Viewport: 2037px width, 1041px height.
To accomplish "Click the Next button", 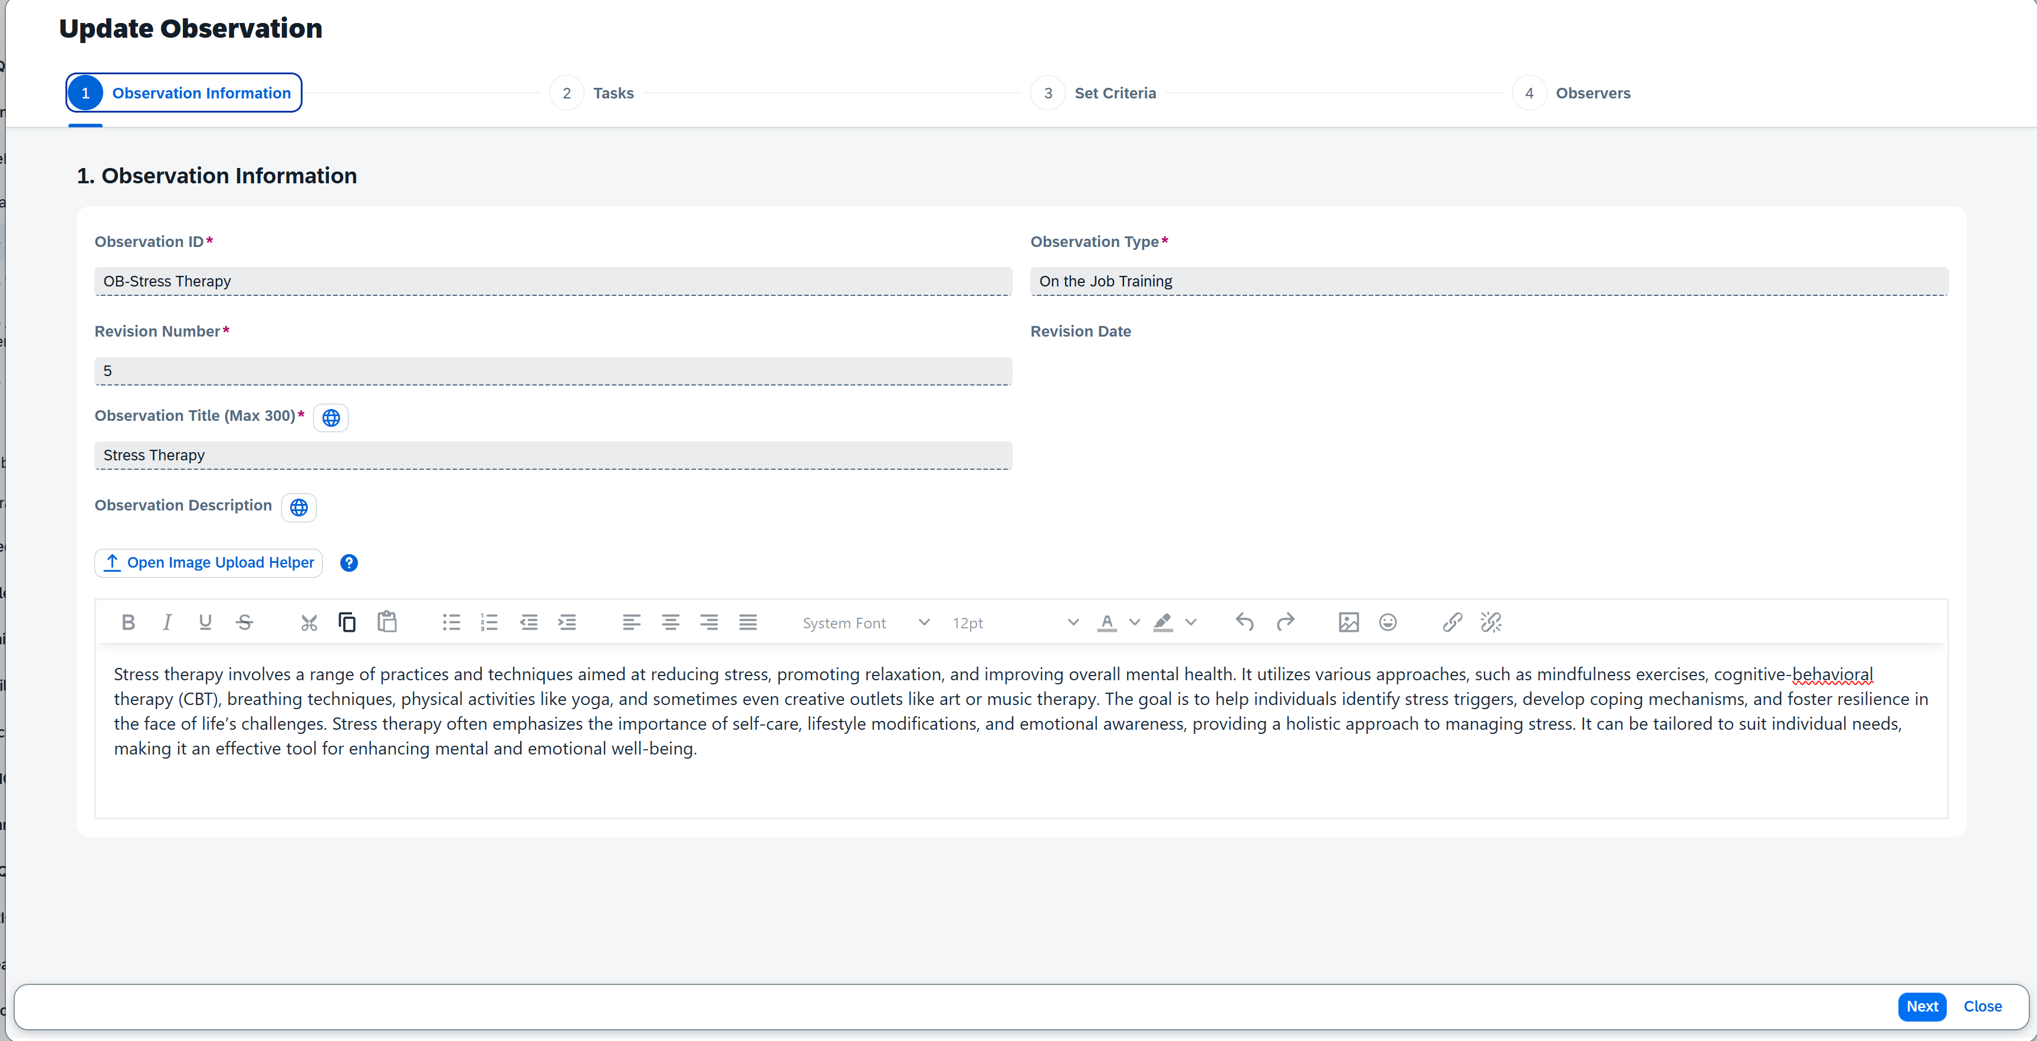I will point(1921,1006).
